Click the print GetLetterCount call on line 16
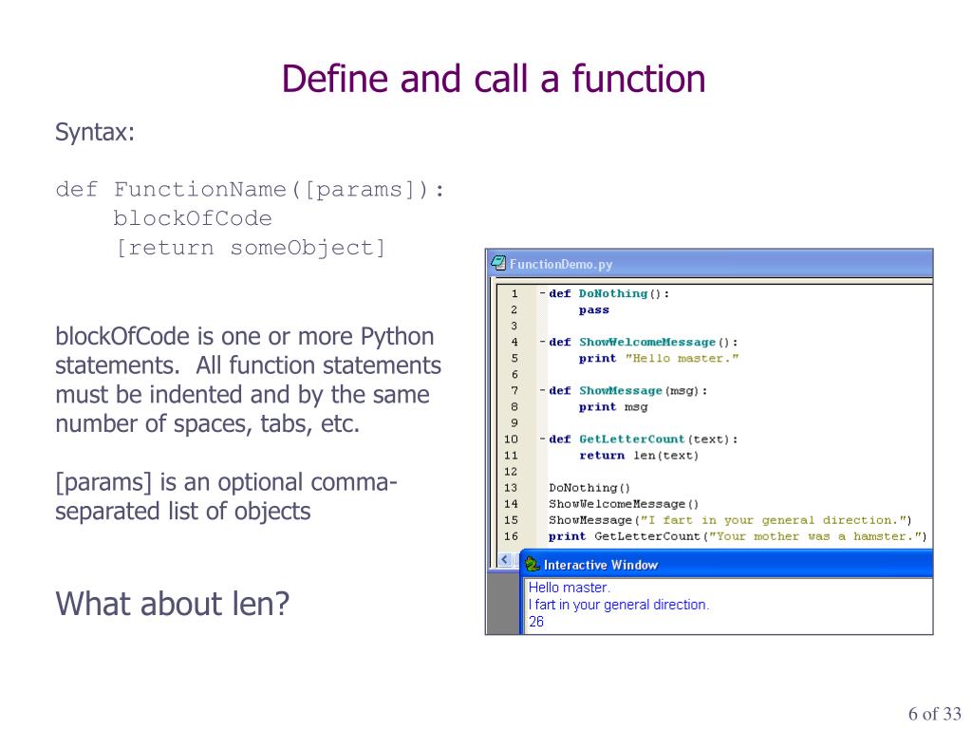The width and height of the screenshot is (972, 729). pyautogui.click(x=738, y=536)
